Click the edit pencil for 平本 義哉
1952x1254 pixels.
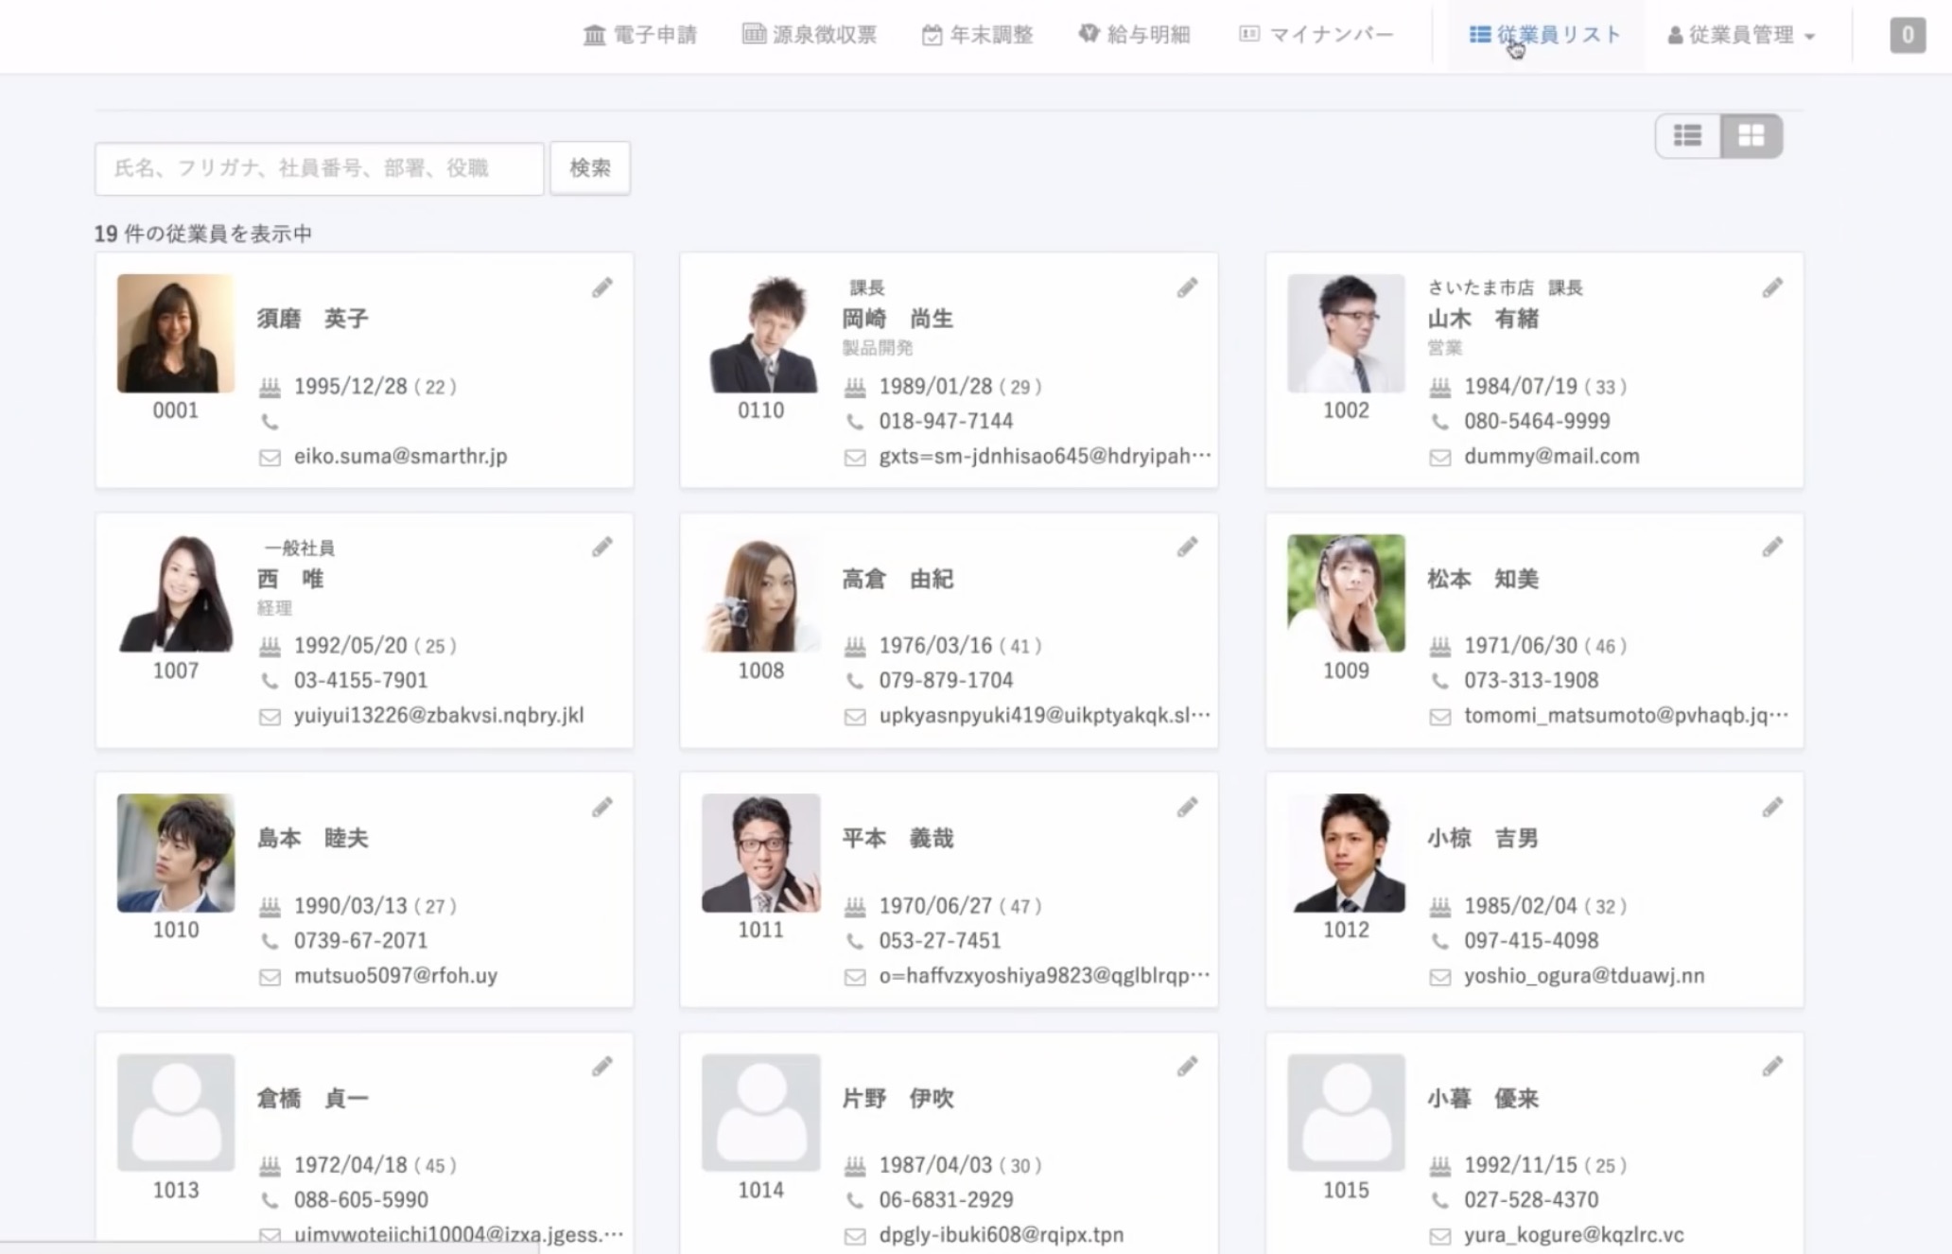(1187, 807)
